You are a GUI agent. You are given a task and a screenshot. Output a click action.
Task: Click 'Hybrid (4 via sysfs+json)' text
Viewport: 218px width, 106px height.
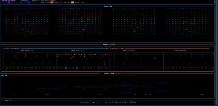point(43,1)
